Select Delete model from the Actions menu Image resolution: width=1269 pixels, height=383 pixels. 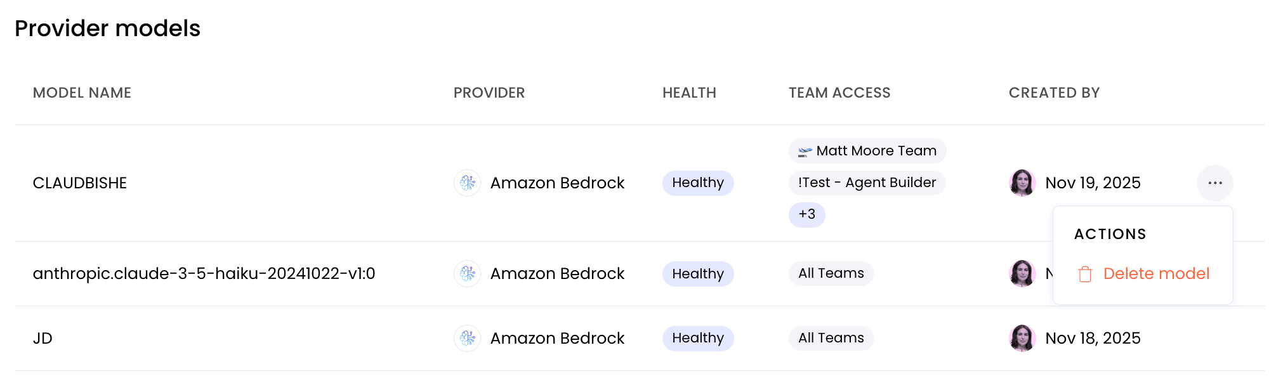tap(1156, 274)
